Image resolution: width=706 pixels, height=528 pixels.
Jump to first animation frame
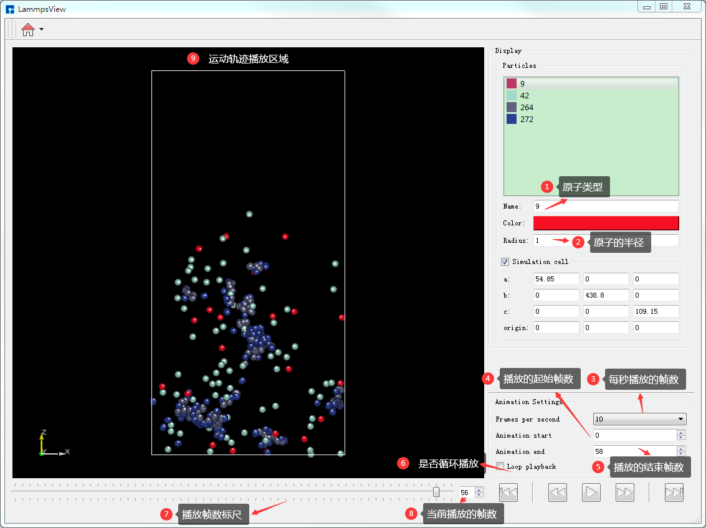tap(508, 493)
